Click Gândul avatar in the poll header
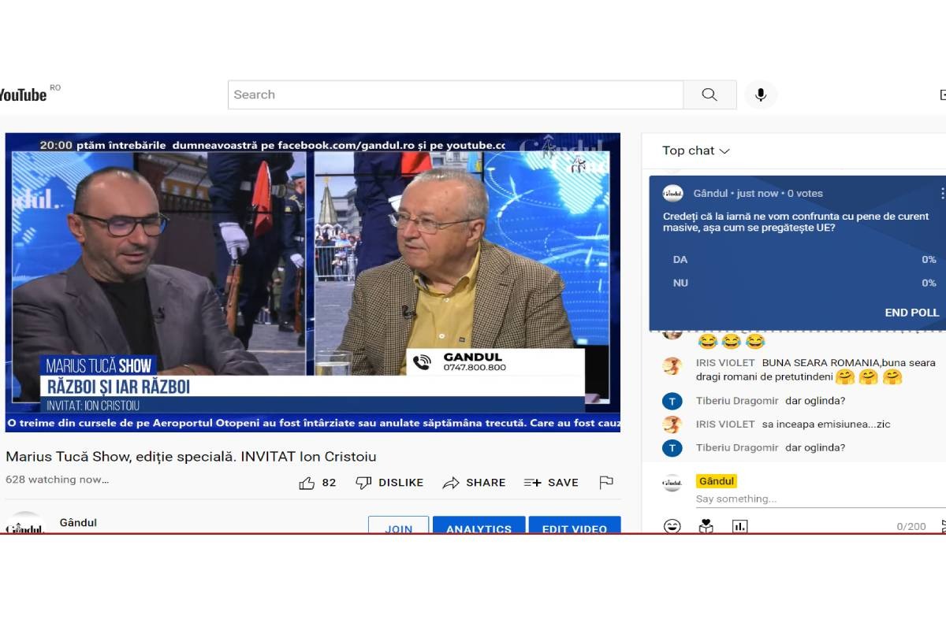This screenshot has height=630, width=946. point(672,193)
